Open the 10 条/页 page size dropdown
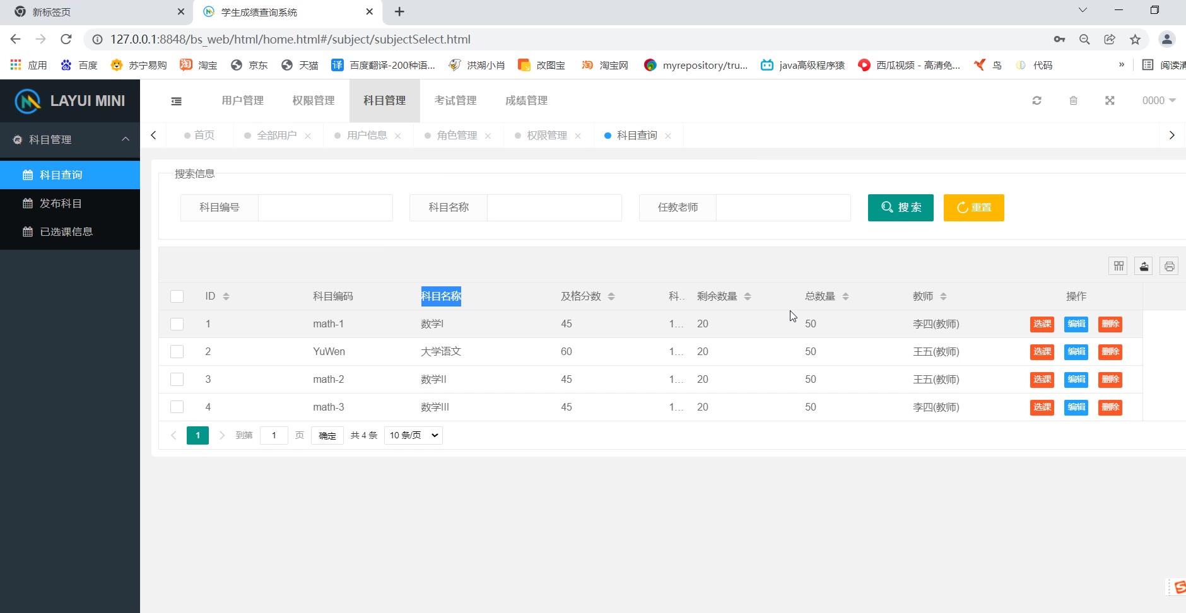 click(413, 435)
